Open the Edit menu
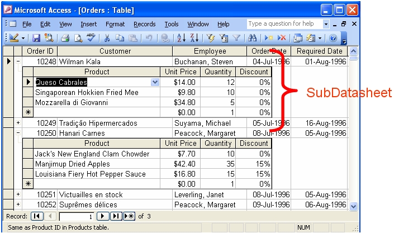Screen dimensions: 394x233 click(x=45, y=24)
